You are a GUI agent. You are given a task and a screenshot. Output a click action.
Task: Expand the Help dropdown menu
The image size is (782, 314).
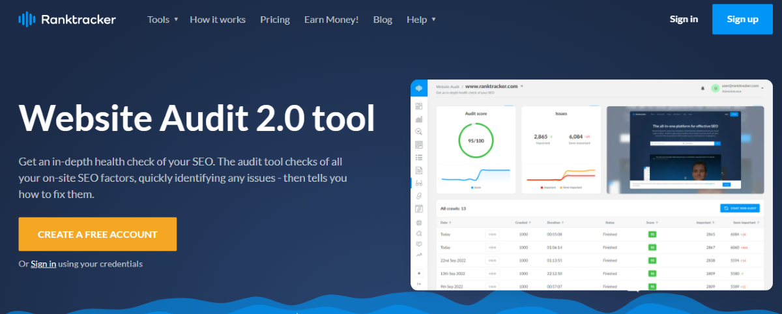pyautogui.click(x=422, y=20)
